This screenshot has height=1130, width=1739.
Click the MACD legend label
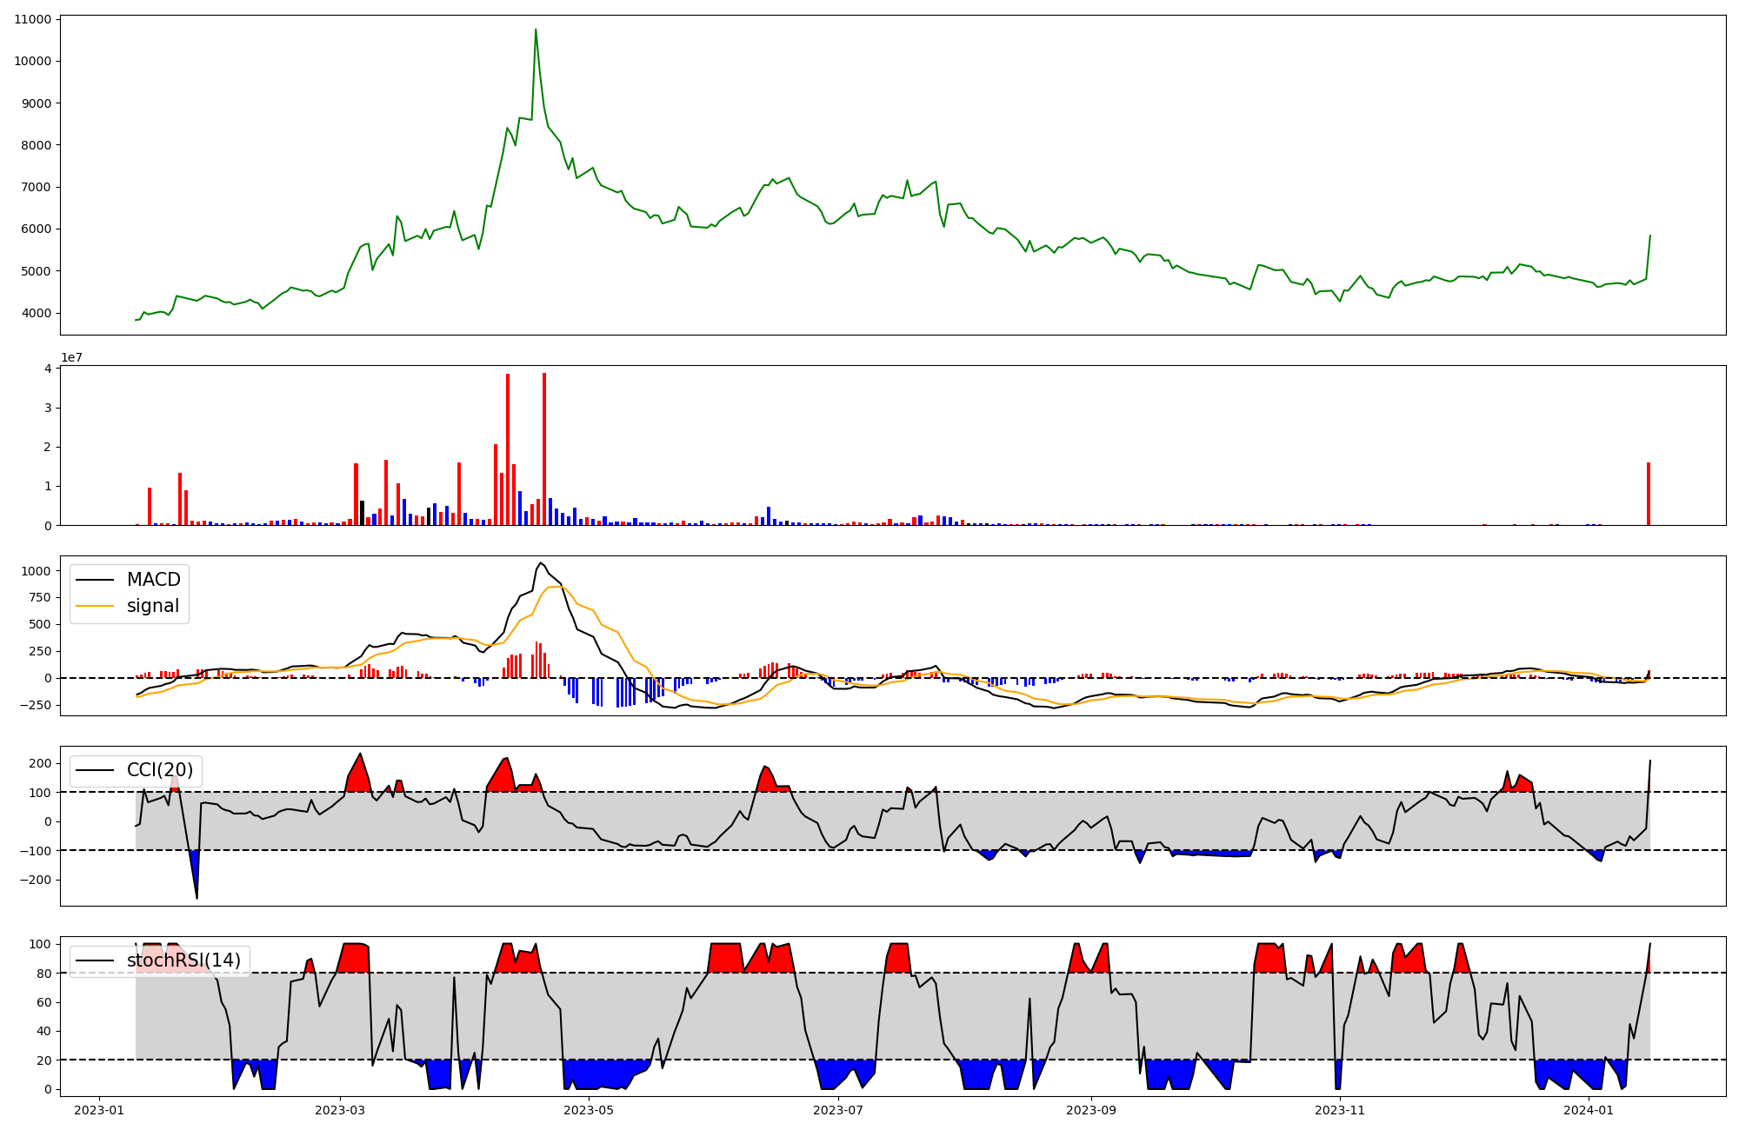click(x=153, y=580)
